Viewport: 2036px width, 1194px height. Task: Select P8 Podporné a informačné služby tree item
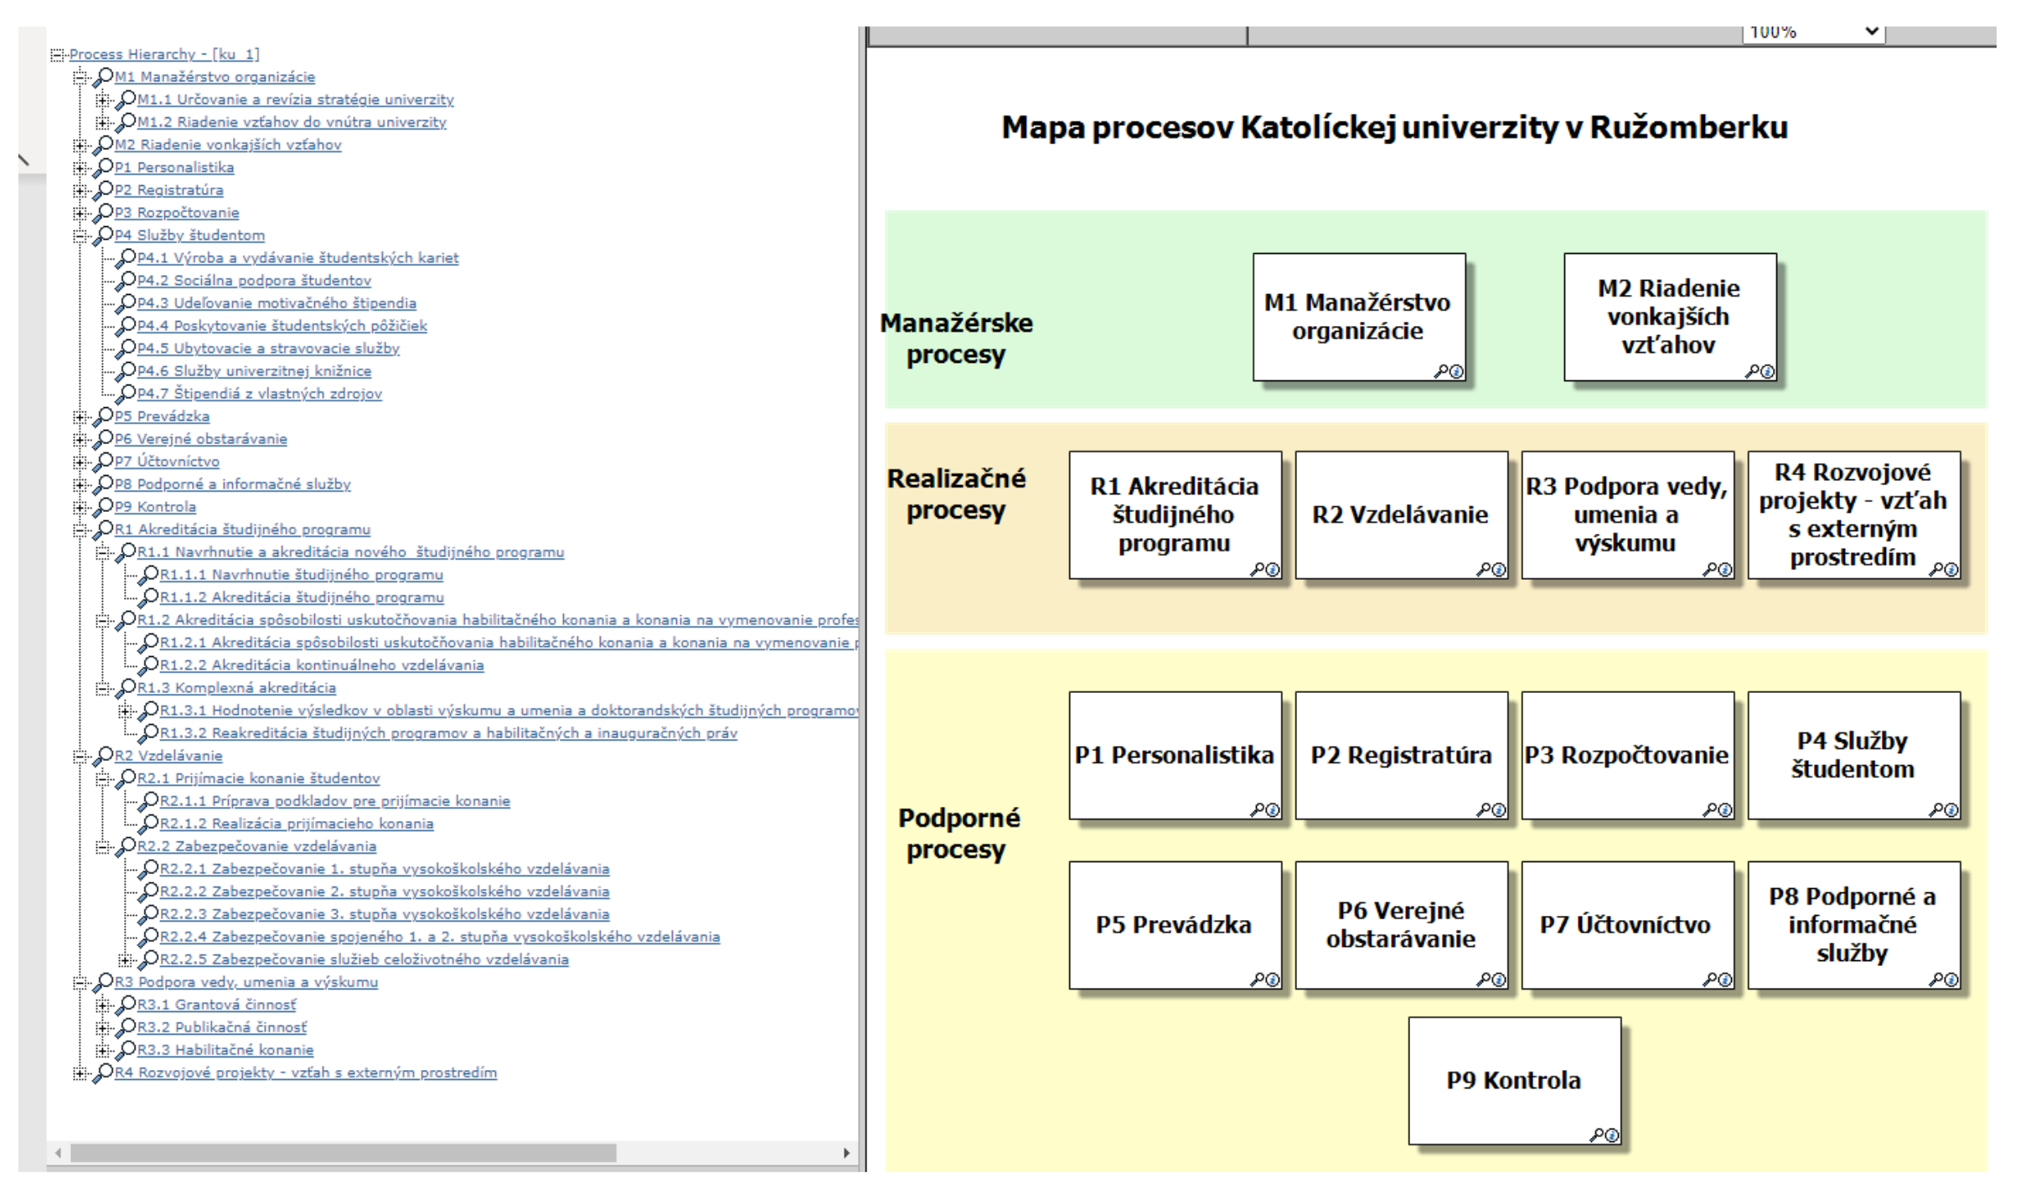click(232, 484)
